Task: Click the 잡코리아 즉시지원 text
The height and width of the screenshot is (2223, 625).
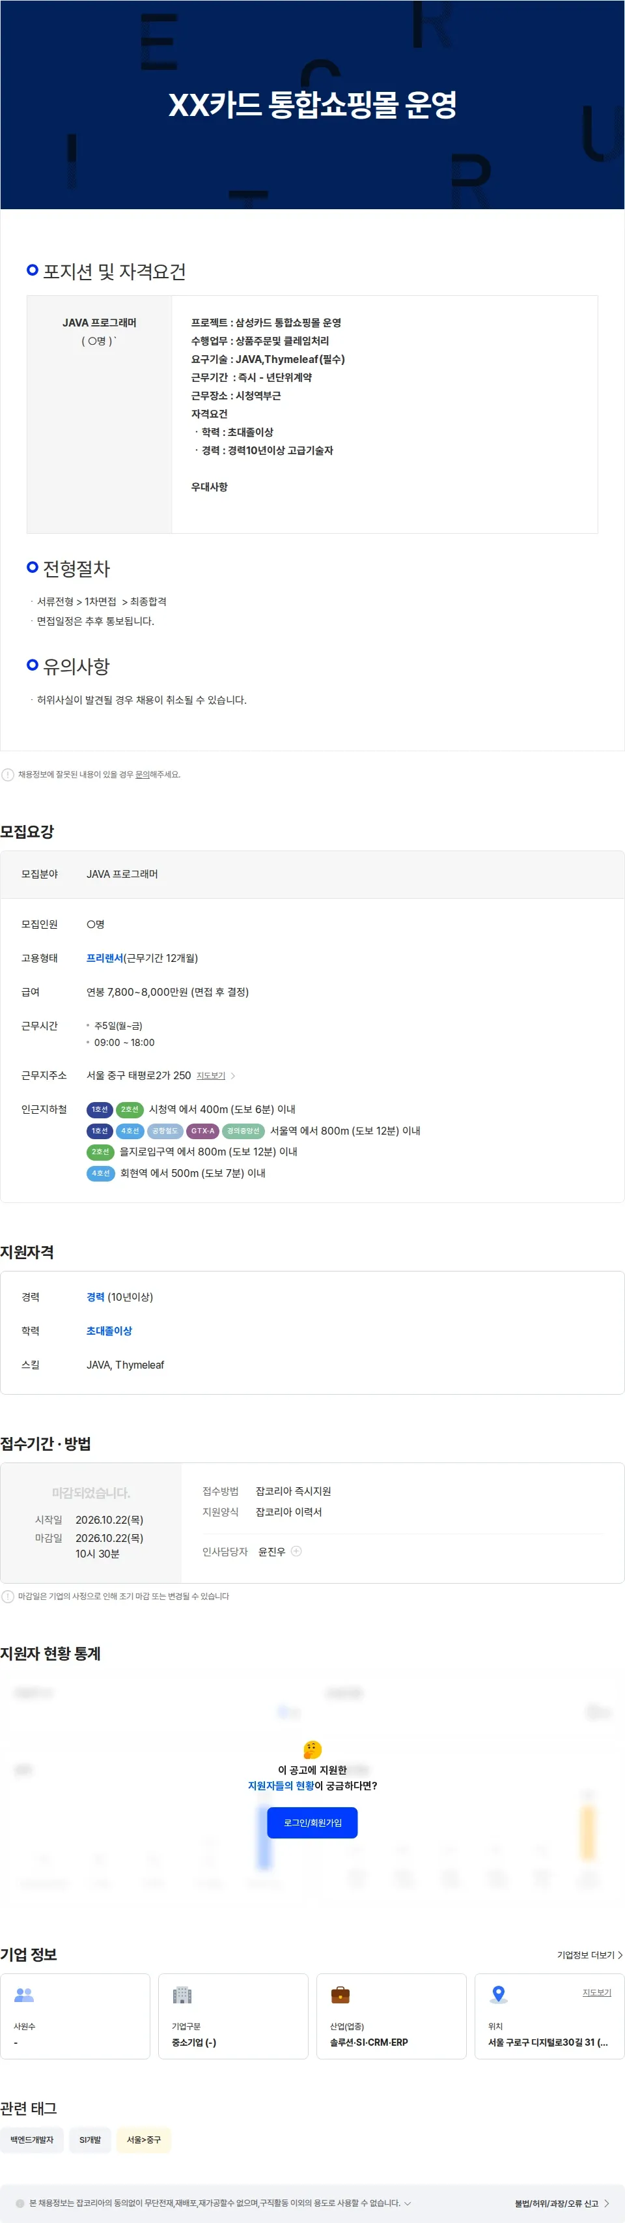Action: (x=293, y=1491)
